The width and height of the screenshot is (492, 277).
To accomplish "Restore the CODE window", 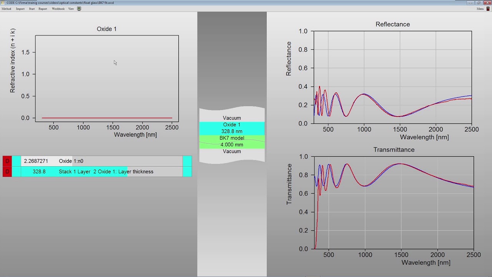I will pyautogui.click(x=479, y=3).
